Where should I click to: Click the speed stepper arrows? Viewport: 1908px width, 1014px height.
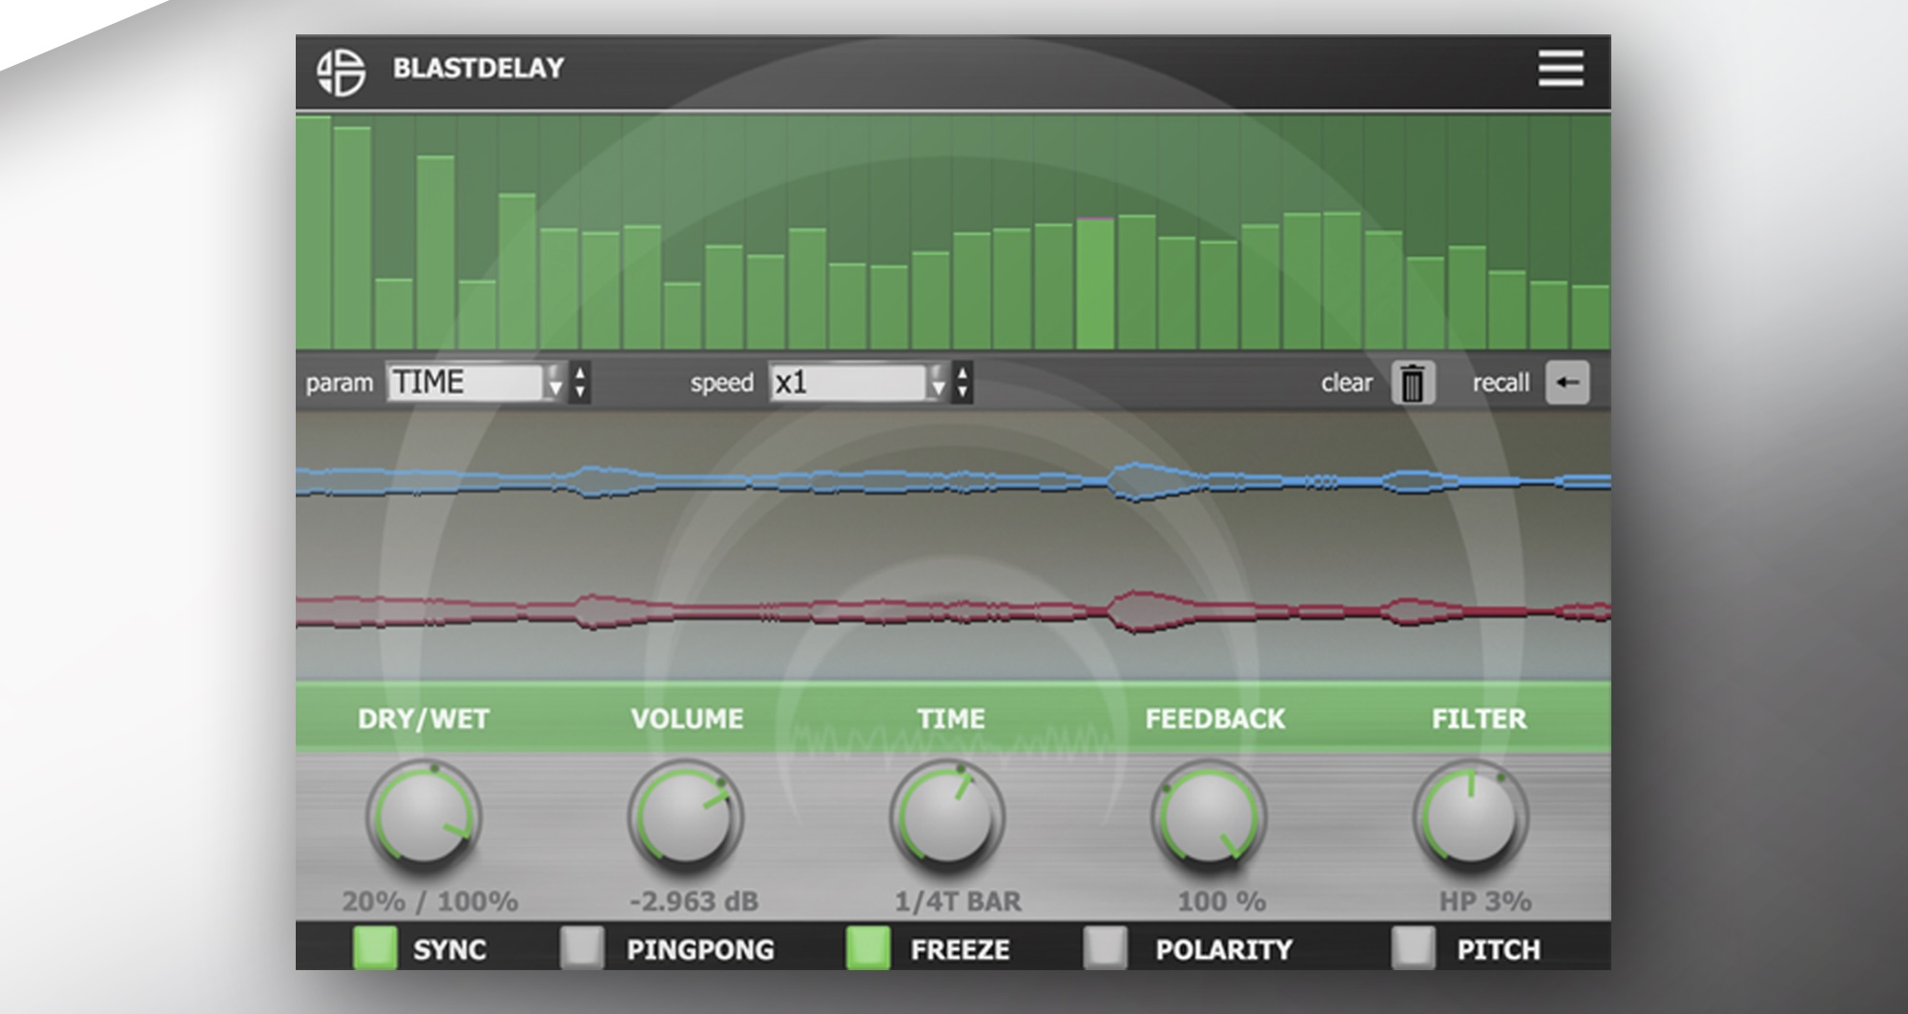(x=963, y=383)
